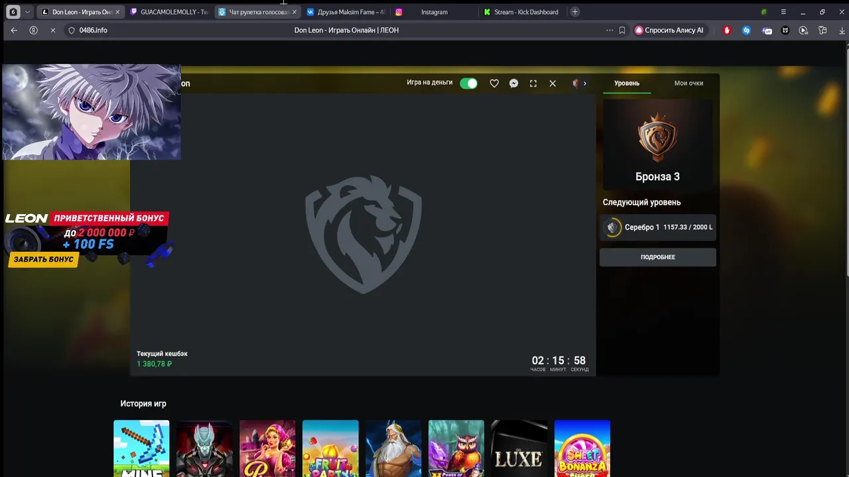
Task: Open a new browser tab
Action: coord(575,12)
